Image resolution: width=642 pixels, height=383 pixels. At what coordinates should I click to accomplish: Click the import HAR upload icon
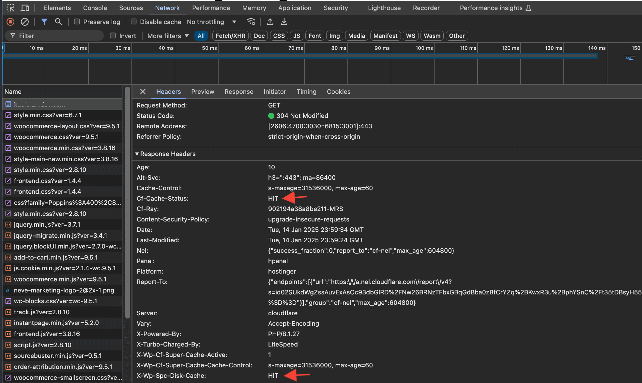[x=270, y=22]
